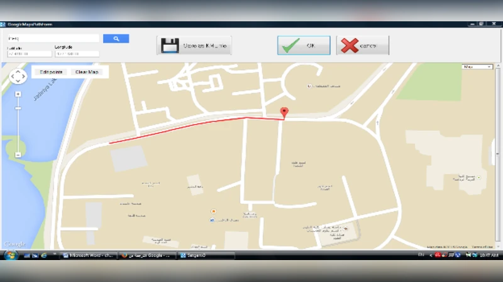
Task: Switch to Google browser taskbar item
Action: 146,255
